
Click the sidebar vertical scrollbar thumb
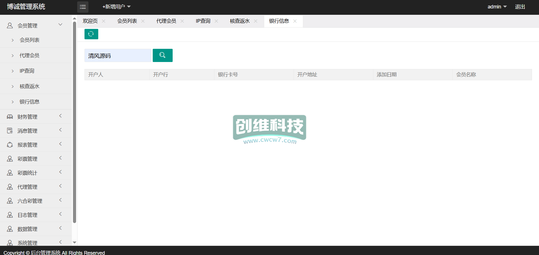[74, 122]
